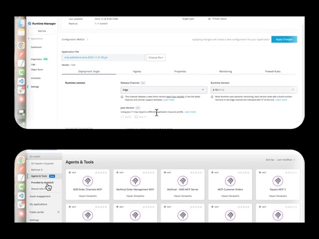Switch to the Ingress tab
Viewport: 319px width, 239px height.
(137, 71)
